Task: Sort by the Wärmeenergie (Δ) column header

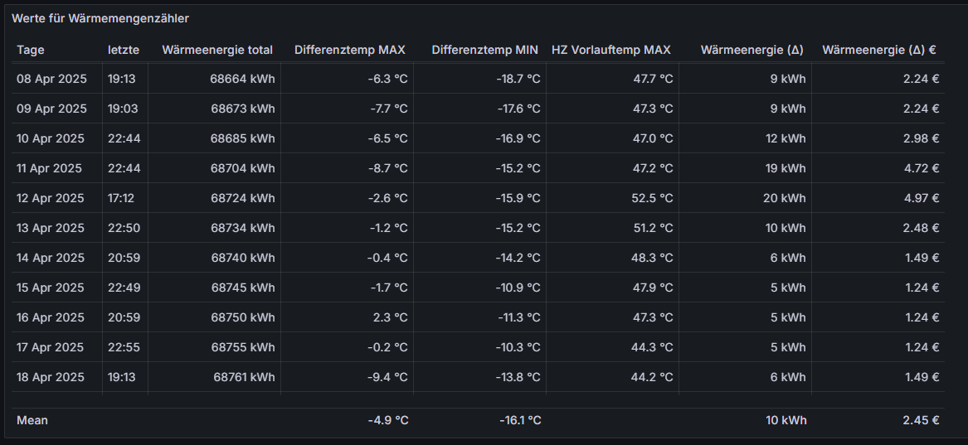Action: [x=752, y=50]
